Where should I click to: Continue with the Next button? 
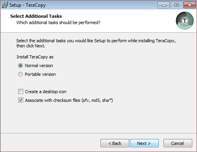144,143
